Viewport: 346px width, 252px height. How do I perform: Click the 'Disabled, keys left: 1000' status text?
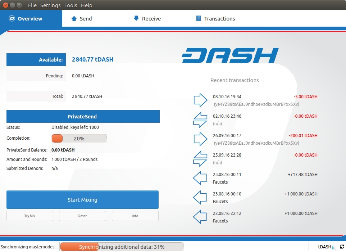75,127
